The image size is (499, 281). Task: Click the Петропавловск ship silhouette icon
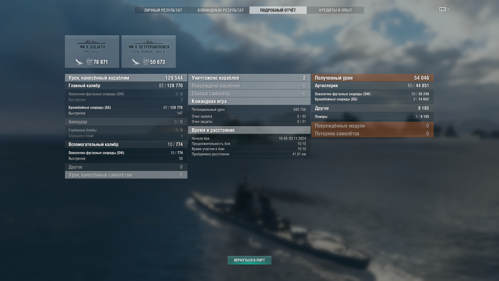[x=148, y=42]
